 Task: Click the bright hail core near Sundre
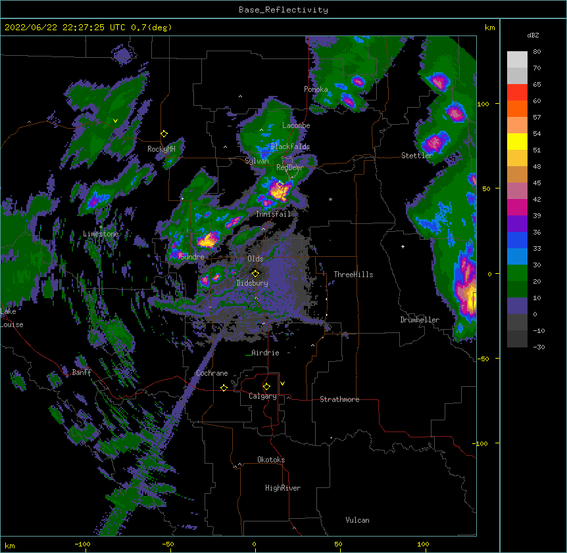208,240
